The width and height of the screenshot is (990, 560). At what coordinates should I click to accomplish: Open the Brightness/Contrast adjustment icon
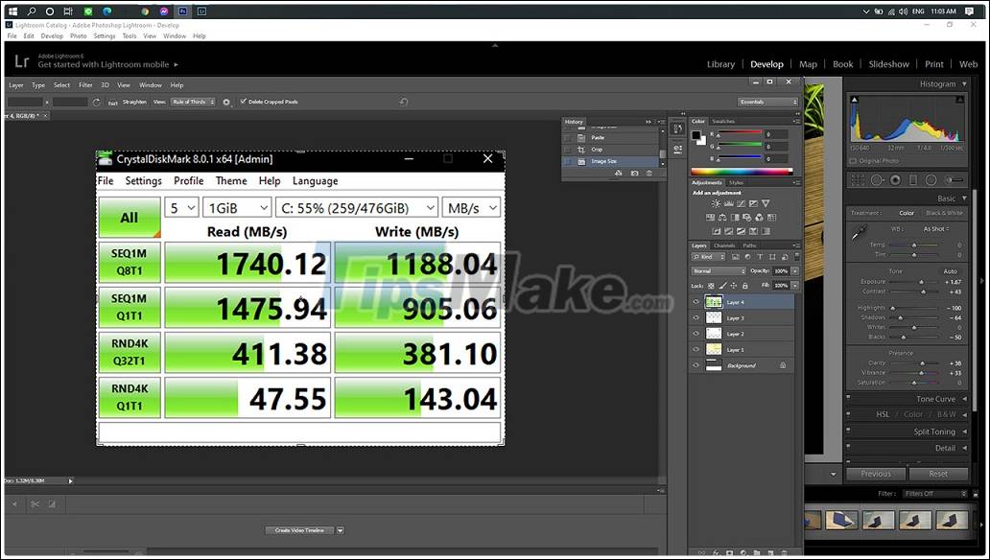717,203
